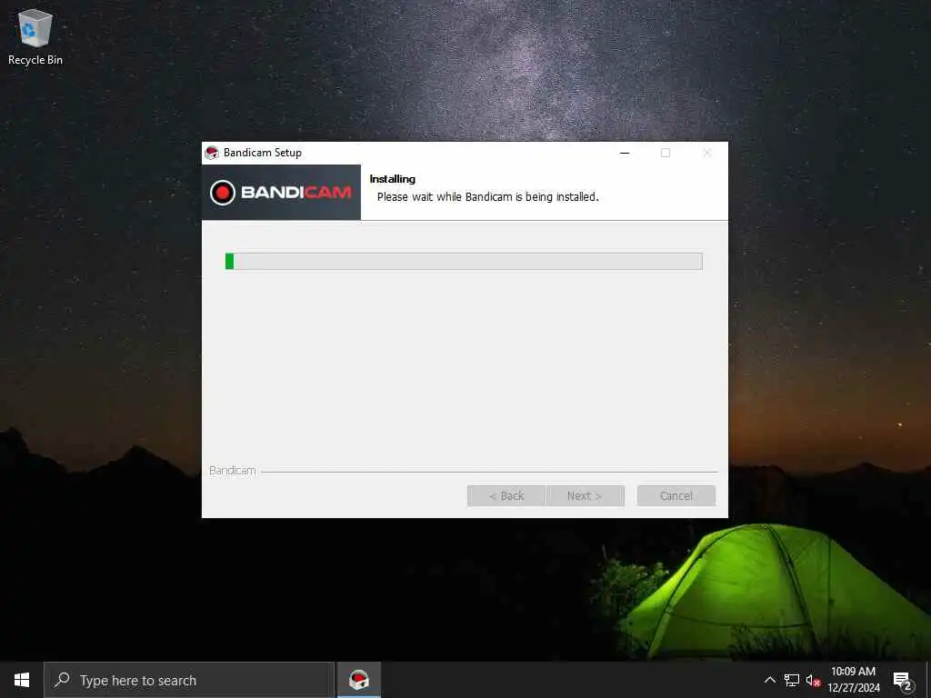Click the taskbar search magnifier icon
The height and width of the screenshot is (698, 931).
[x=62, y=680]
